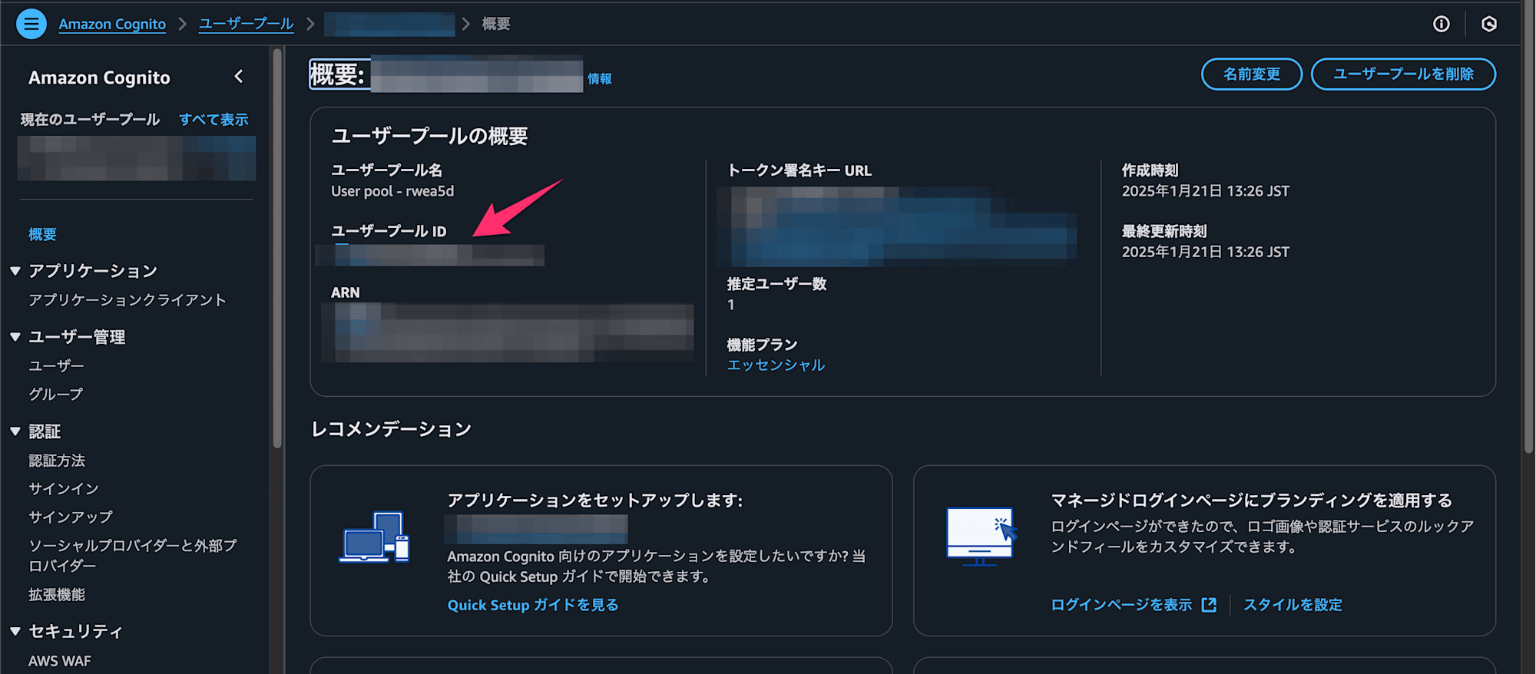Click the レコメンデーション heading
The height and width of the screenshot is (674, 1536).
[x=391, y=429]
